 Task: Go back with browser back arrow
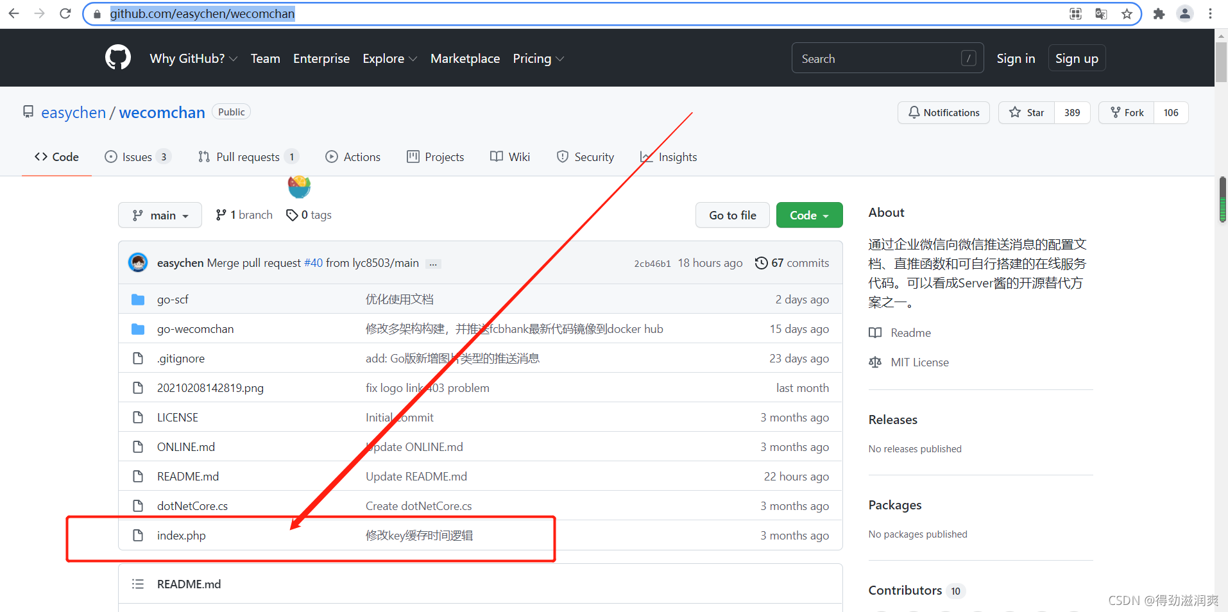[x=14, y=13]
